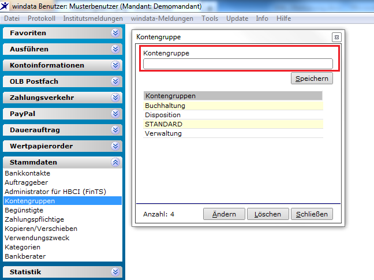
Task: Open Auftraggeber under Stammdaten
Action: point(62,182)
